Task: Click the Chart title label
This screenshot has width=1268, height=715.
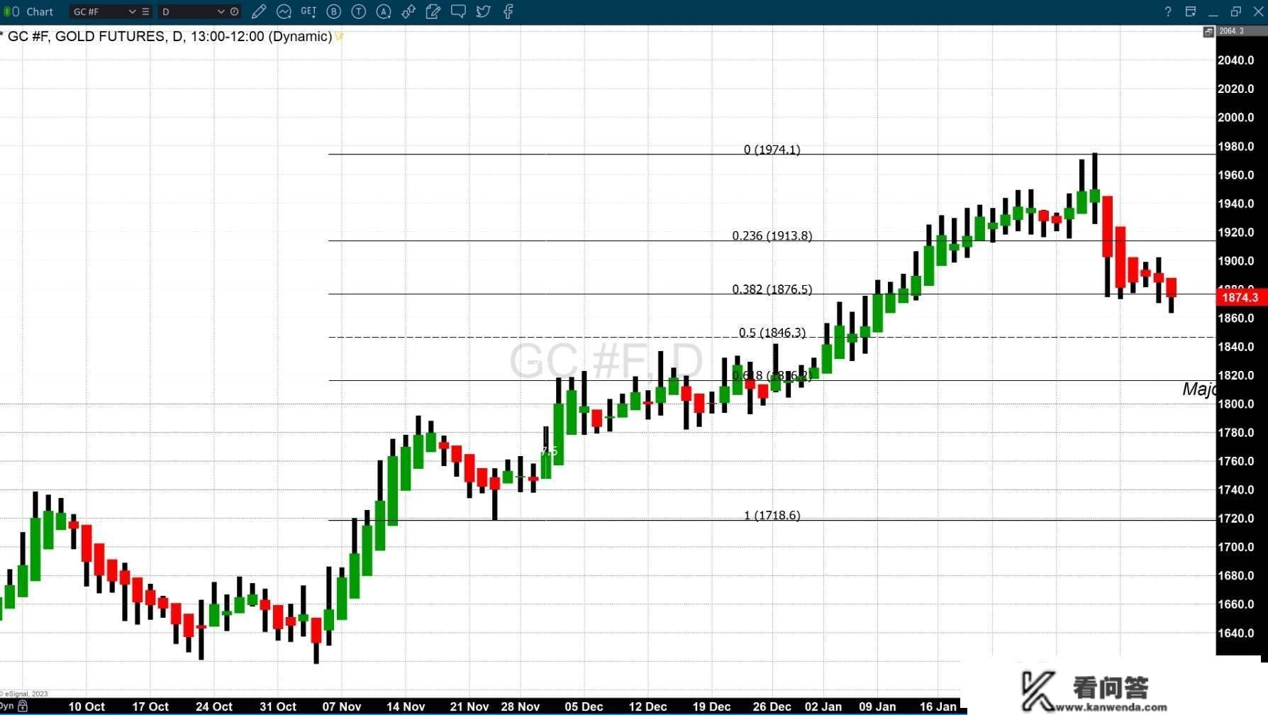Action: (x=40, y=11)
